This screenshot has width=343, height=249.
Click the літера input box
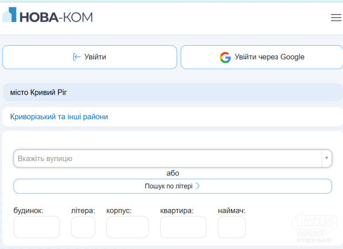coord(83,227)
